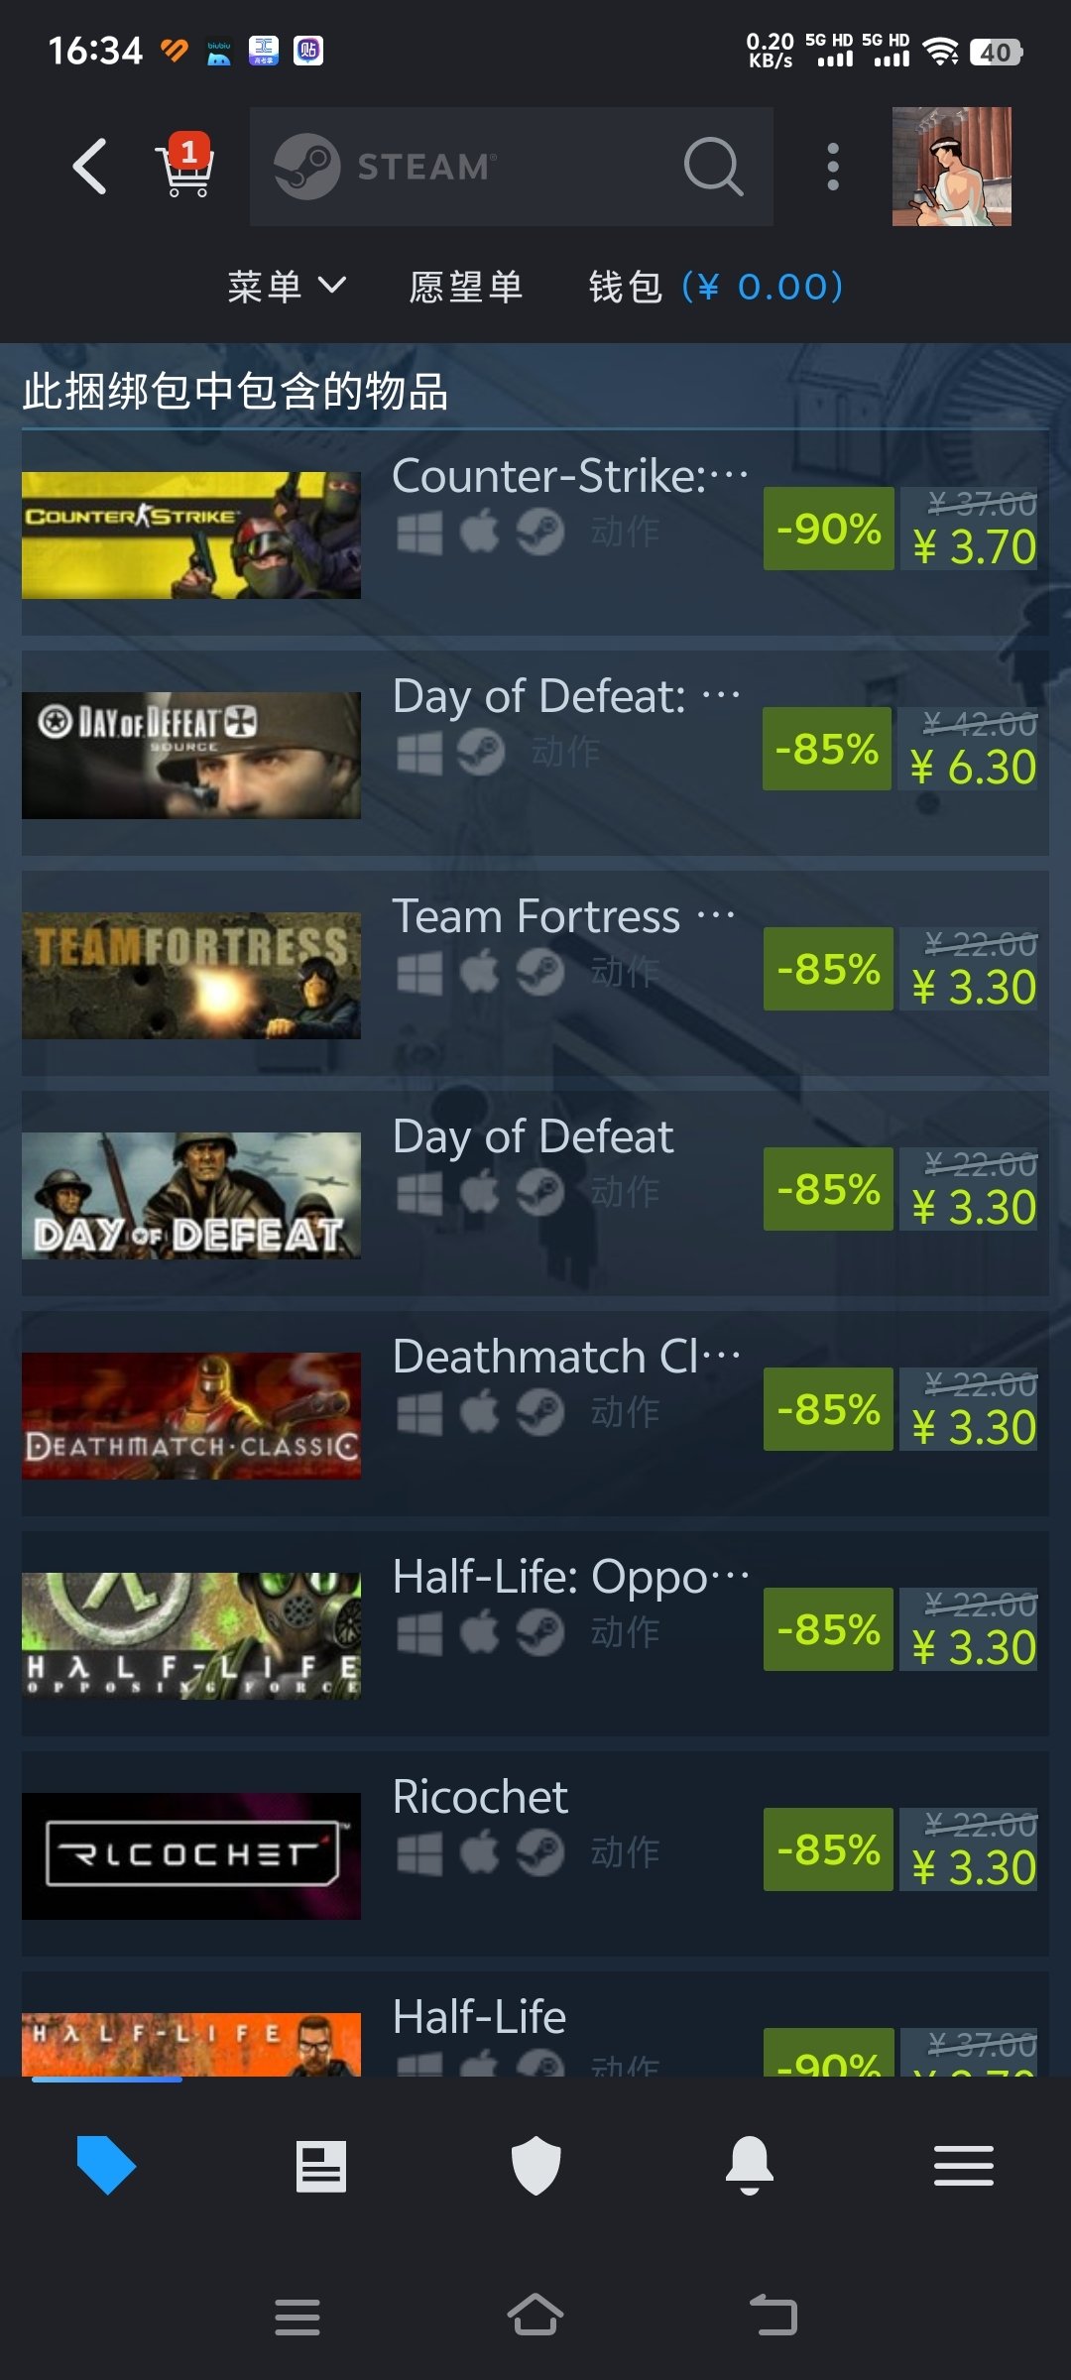The width and height of the screenshot is (1071, 2380).
Task: Open the hamburger menu tab
Action: 964,2165
